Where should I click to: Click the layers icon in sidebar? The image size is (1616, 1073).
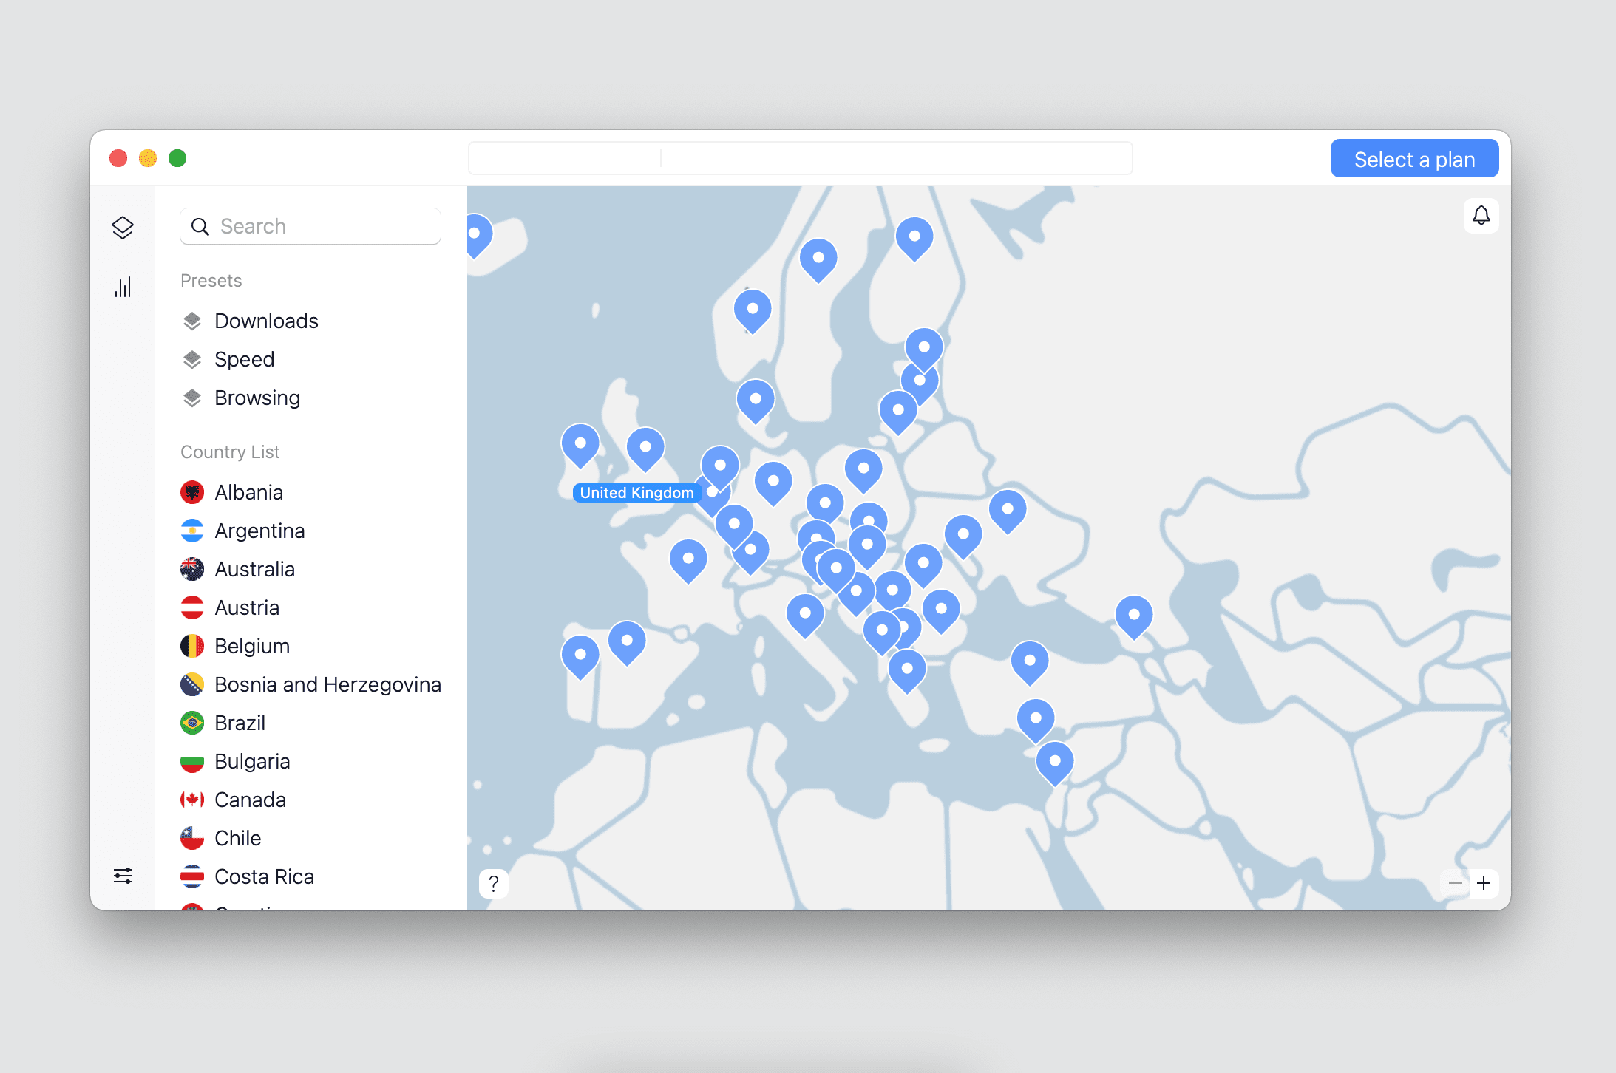click(123, 228)
